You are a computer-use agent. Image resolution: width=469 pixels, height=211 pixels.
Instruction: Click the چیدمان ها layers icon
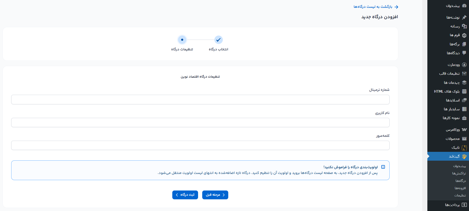tap(464, 83)
